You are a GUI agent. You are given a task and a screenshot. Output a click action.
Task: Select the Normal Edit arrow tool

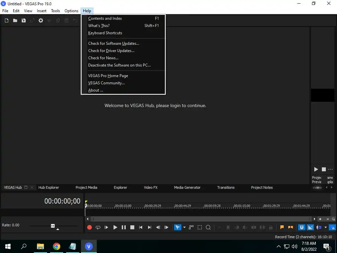(177, 227)
